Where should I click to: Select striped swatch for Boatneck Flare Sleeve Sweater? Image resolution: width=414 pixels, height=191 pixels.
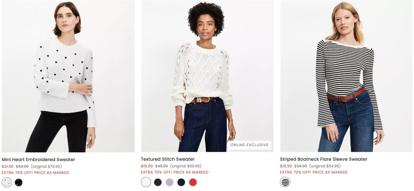(x=285, y=182)
